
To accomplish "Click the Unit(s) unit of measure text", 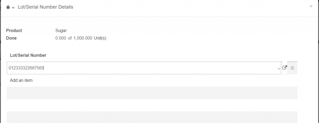I will point(100,38).
